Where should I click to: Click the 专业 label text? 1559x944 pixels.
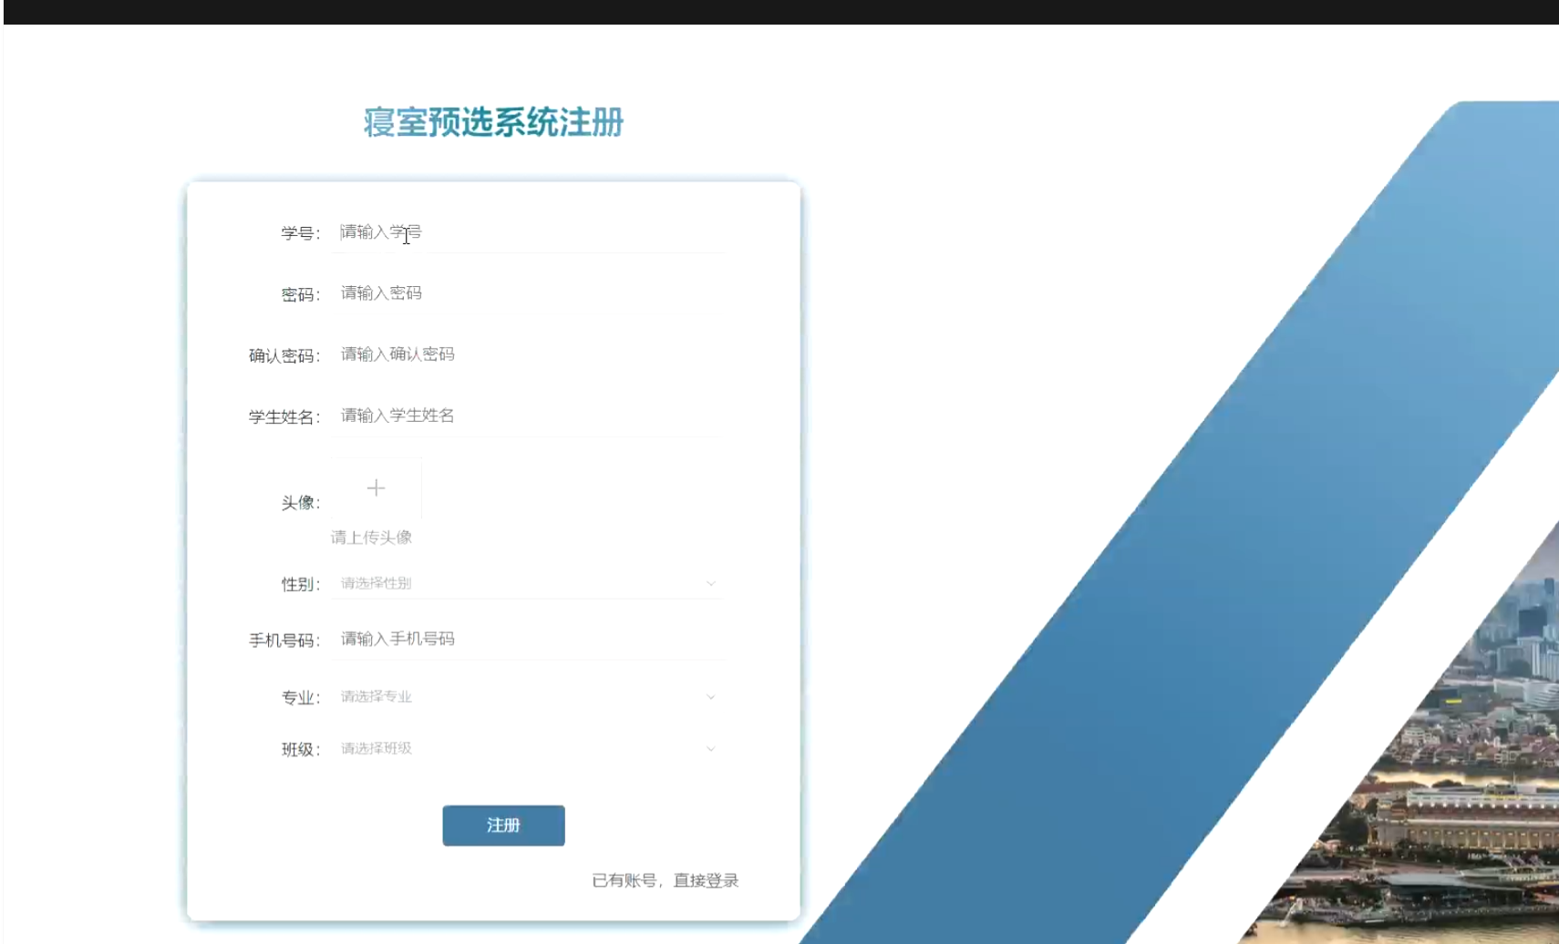click(299, 698)
